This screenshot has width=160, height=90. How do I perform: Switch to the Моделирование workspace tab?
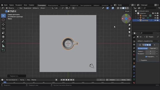pos(53,5)
